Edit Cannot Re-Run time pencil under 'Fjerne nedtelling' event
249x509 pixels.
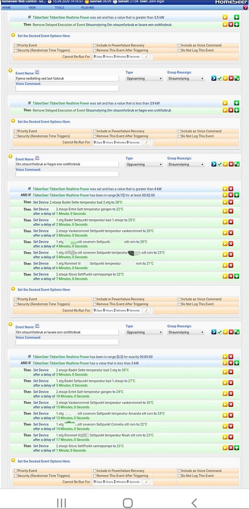pyautogui.click(x=146, y=142)
